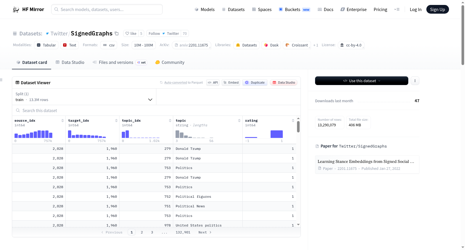This screenshot has width=465, height=250.
Task: Click the Croissant library tag
Action: [297, 45]
